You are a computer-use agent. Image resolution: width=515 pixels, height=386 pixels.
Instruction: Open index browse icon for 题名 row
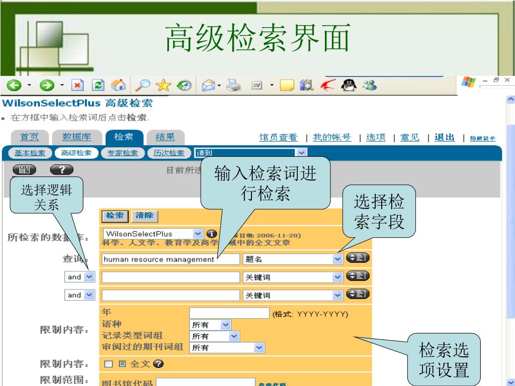(358, 258)
